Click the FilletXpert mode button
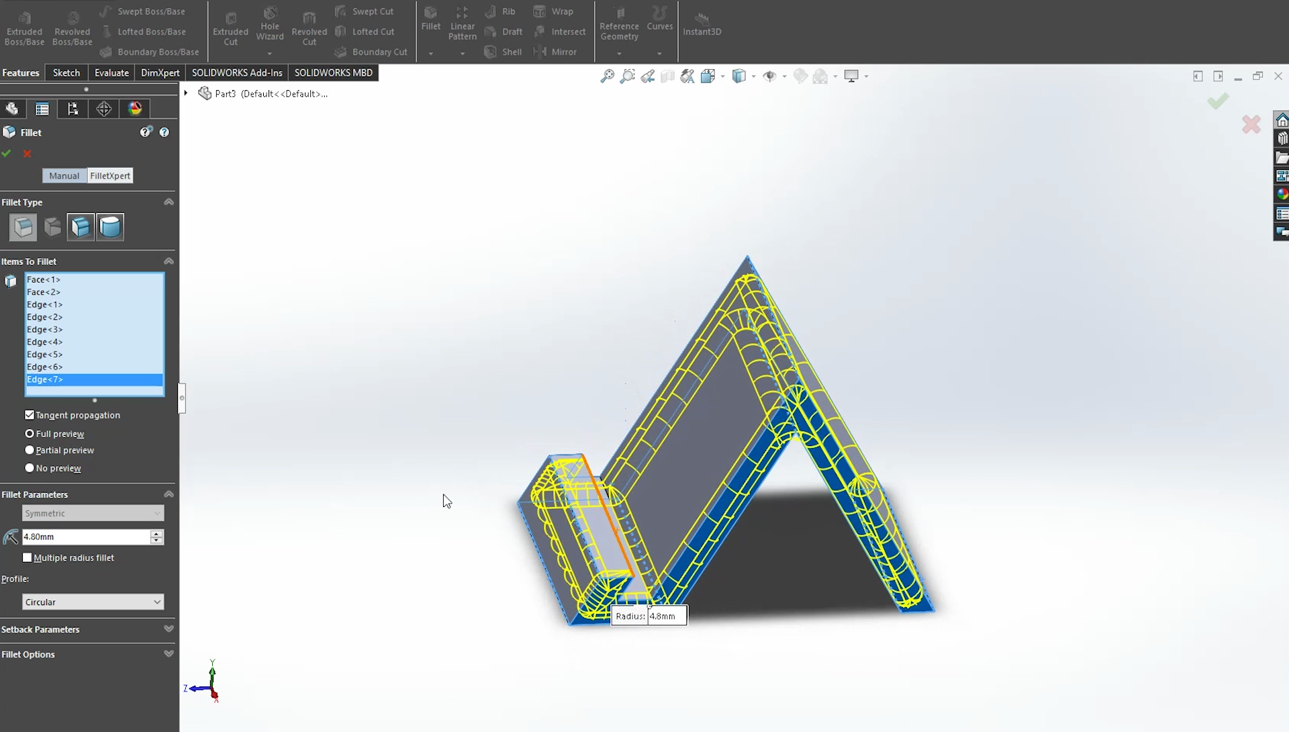Screen dimensions: 1289x732 coord(110,175)
